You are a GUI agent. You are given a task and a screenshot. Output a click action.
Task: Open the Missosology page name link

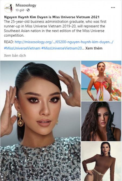pyautogui.click(x=26, y=5)
